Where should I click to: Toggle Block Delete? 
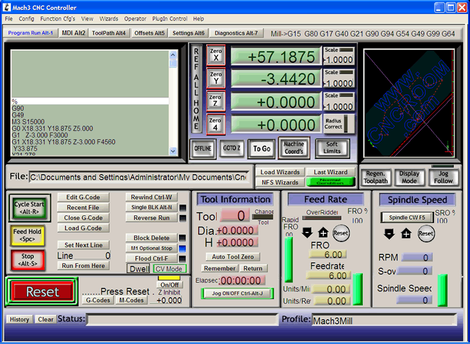pyautogui.click(x=152, y=238)
